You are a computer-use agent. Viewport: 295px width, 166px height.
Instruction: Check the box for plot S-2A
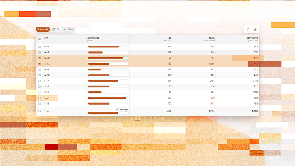tap(40, 98)
